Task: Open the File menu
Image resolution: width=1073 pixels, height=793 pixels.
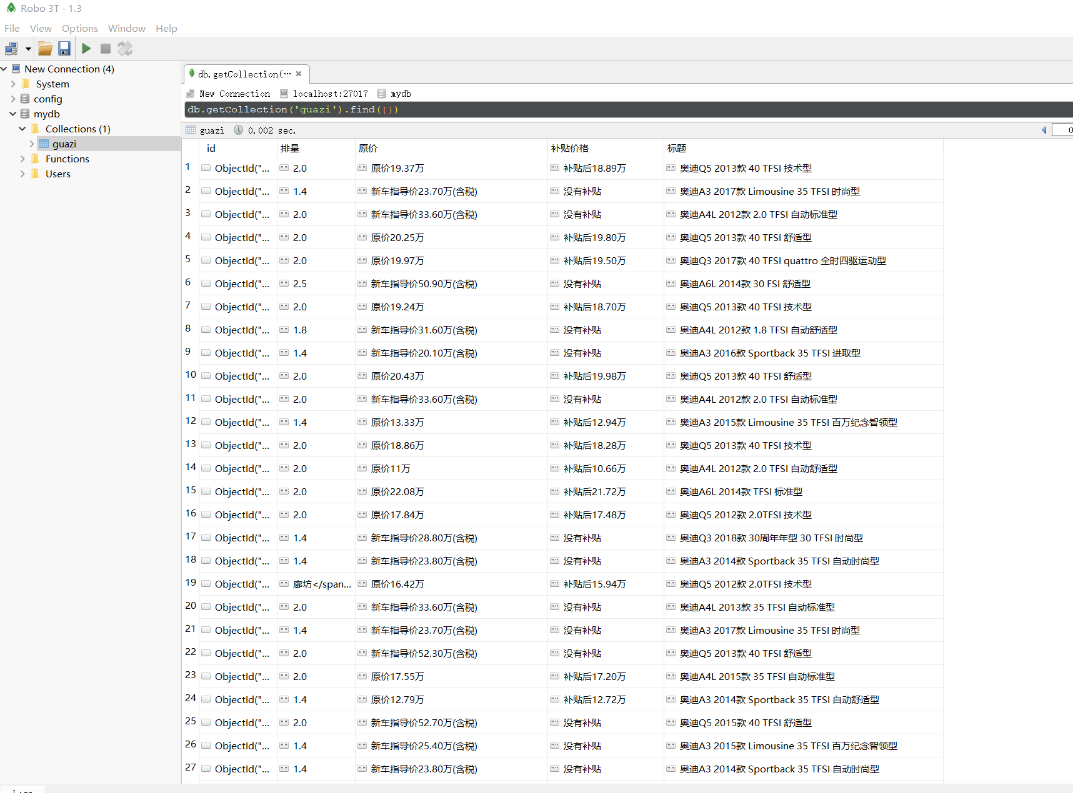Action: click(x=12, y=28)
